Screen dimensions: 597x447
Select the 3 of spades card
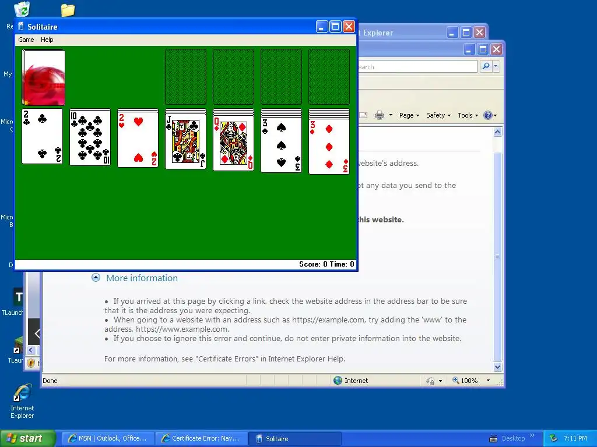pyautogui.click(x=282, y=145)
